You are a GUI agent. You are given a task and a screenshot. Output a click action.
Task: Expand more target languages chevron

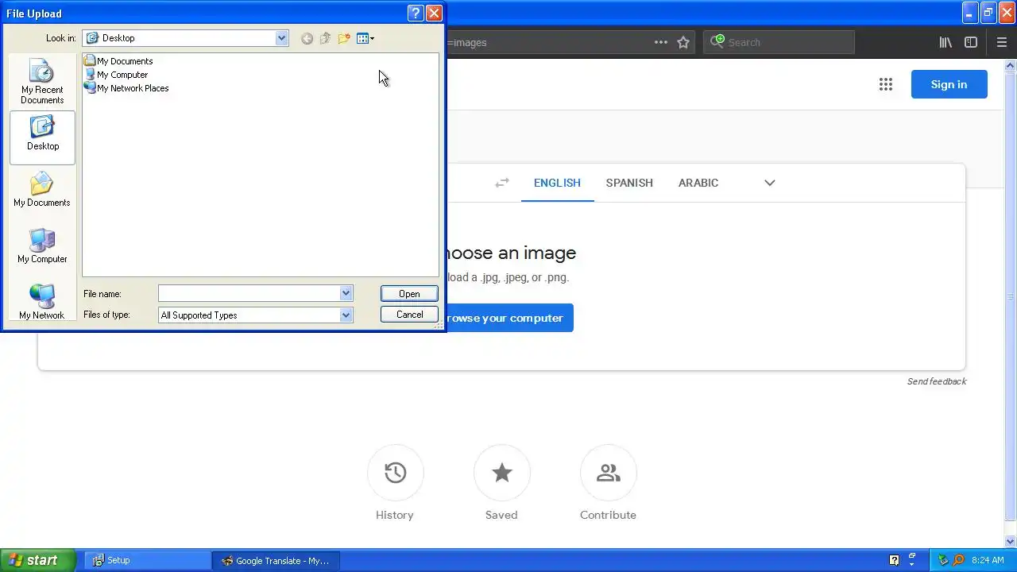click(769, 183)
